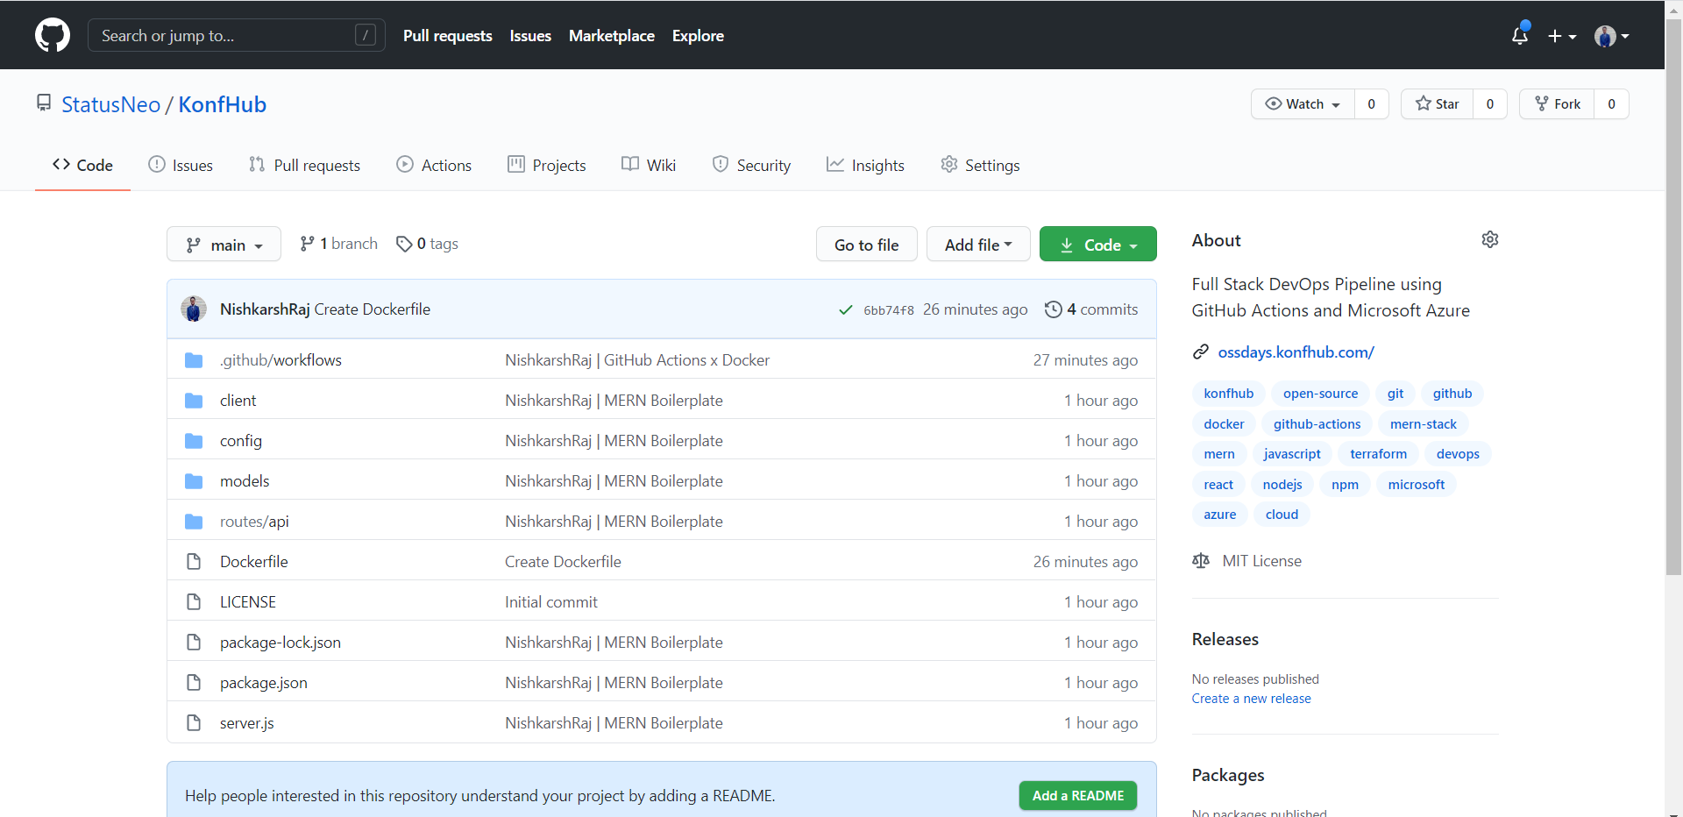Select the azure topic tag
1683x817 pixels.
click(x=1219, y=515)
